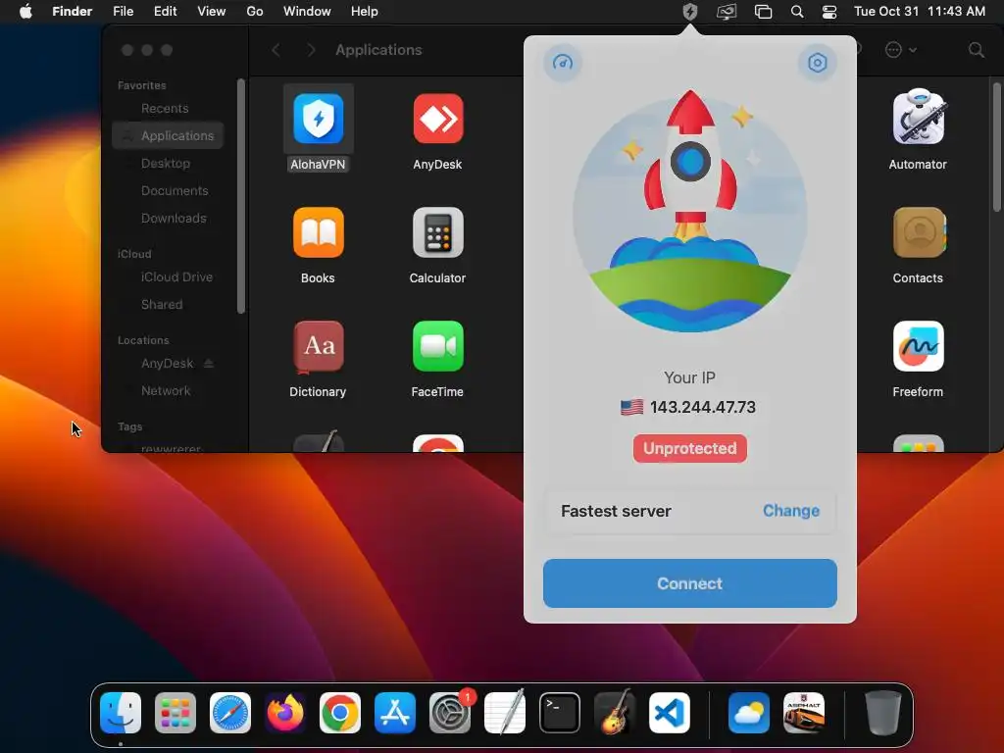Select the Automator app icon
This screenshot has width=1004, height=753.
918,118
